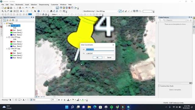Screen dimensions: 195x110
Task: Select the Pan hand tool
Action: pyautogui.click(x=8, y=11)
